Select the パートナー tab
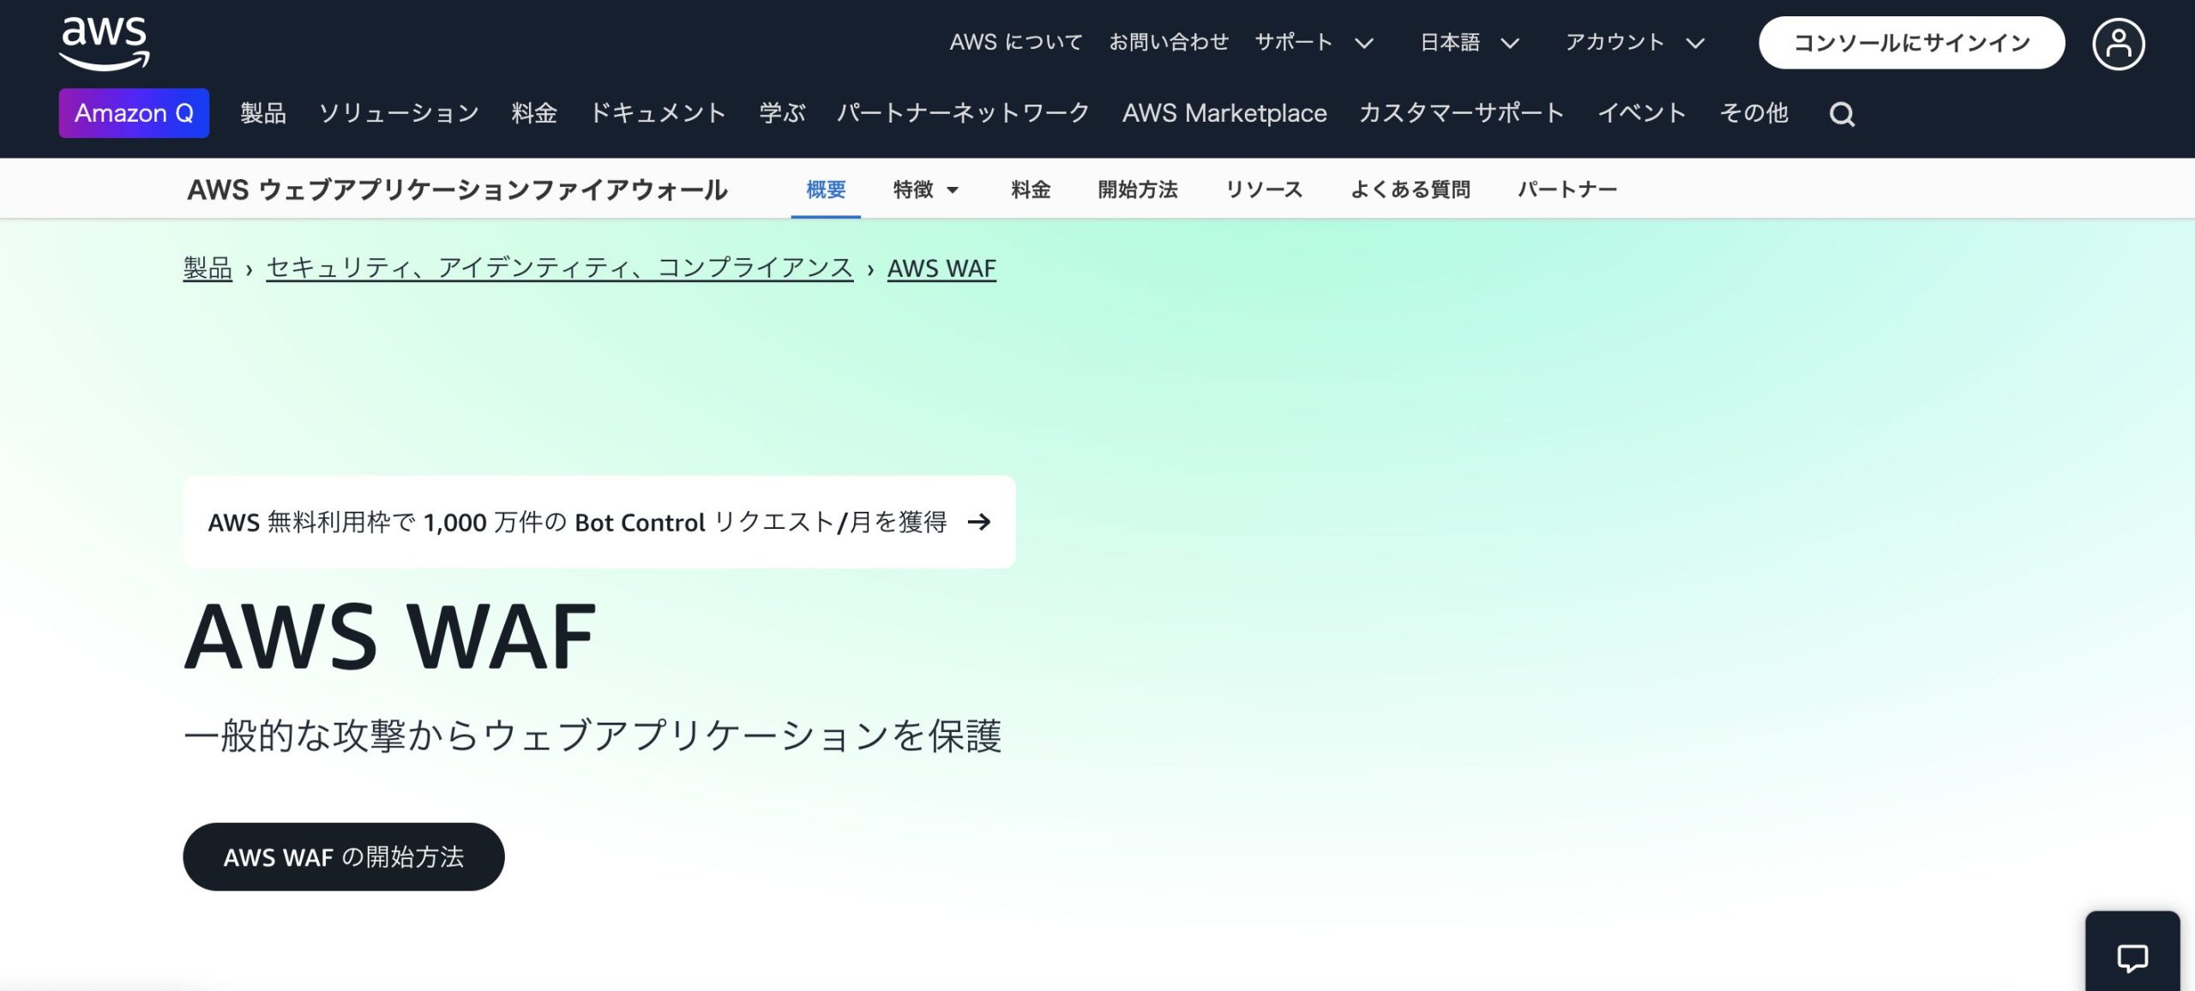The image size is (2195, 991). coord(1567,189)
